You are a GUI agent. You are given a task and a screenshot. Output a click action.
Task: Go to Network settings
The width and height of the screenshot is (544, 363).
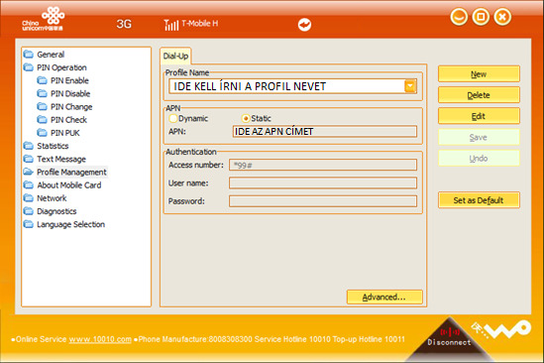pos(52,198)
